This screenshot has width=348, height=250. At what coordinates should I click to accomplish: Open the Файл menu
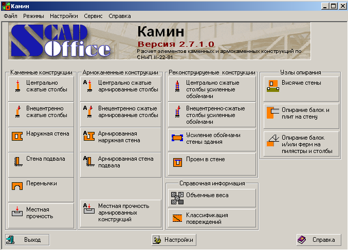[x=10, y=16]
